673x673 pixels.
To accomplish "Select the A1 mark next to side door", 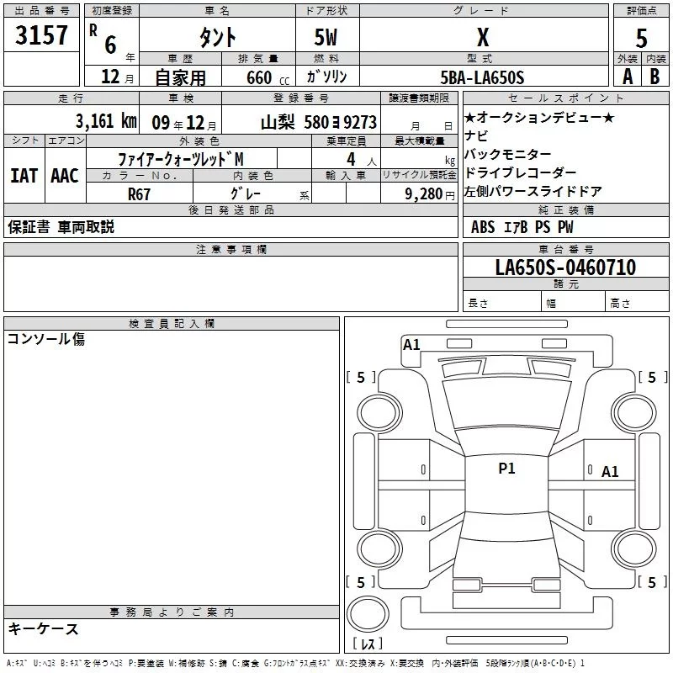I will 610,472.
